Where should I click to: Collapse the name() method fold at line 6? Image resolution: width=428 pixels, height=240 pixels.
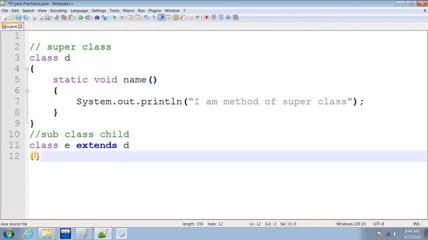tap(27, 91)
